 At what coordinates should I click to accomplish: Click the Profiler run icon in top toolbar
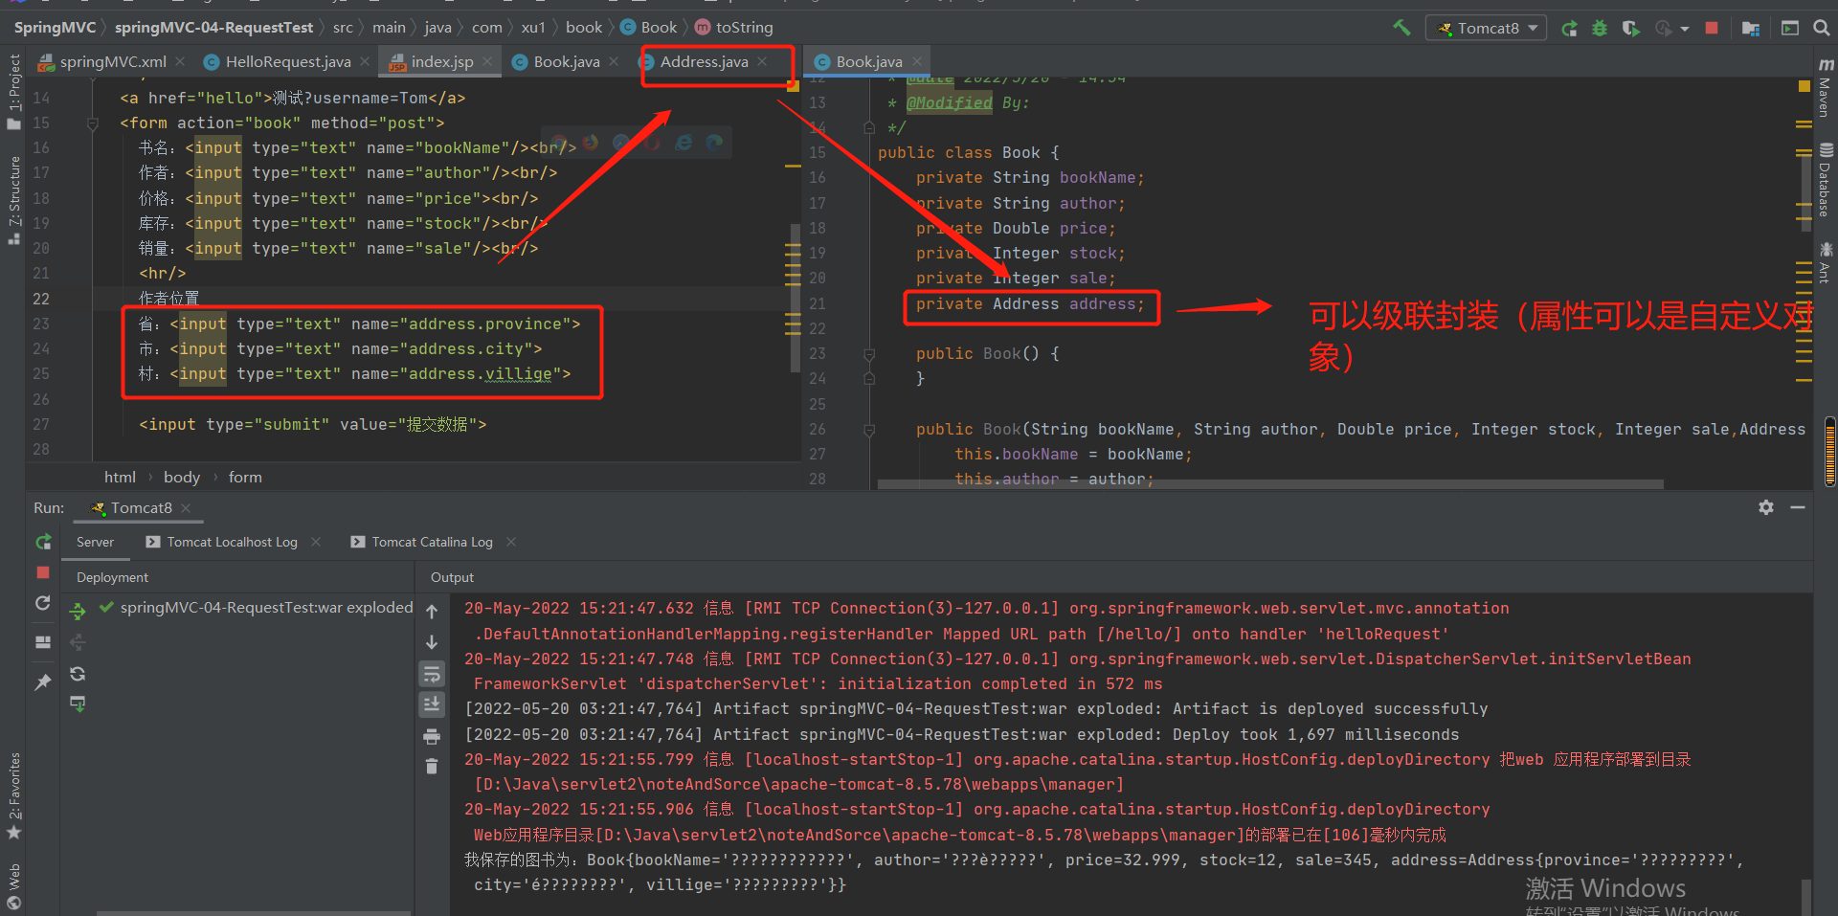(x=1664, y=28)
